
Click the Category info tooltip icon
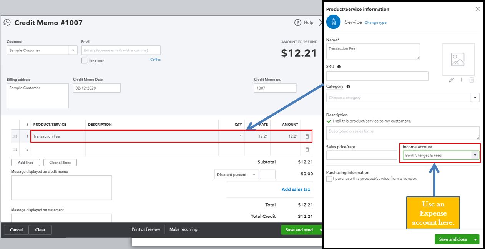pos(348,87)
